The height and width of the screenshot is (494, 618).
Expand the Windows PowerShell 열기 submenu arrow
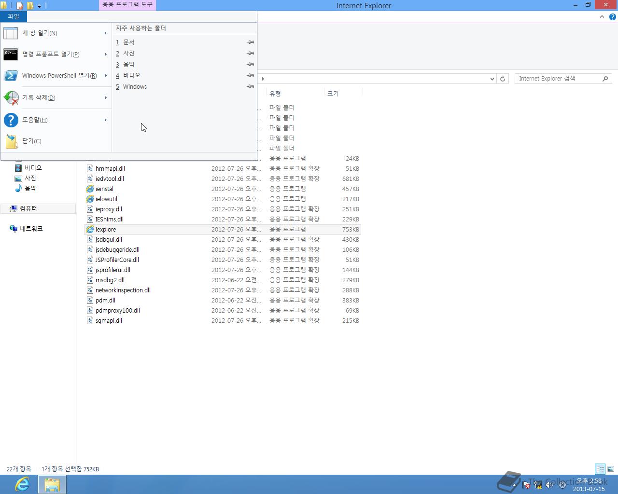pos(105,76)
